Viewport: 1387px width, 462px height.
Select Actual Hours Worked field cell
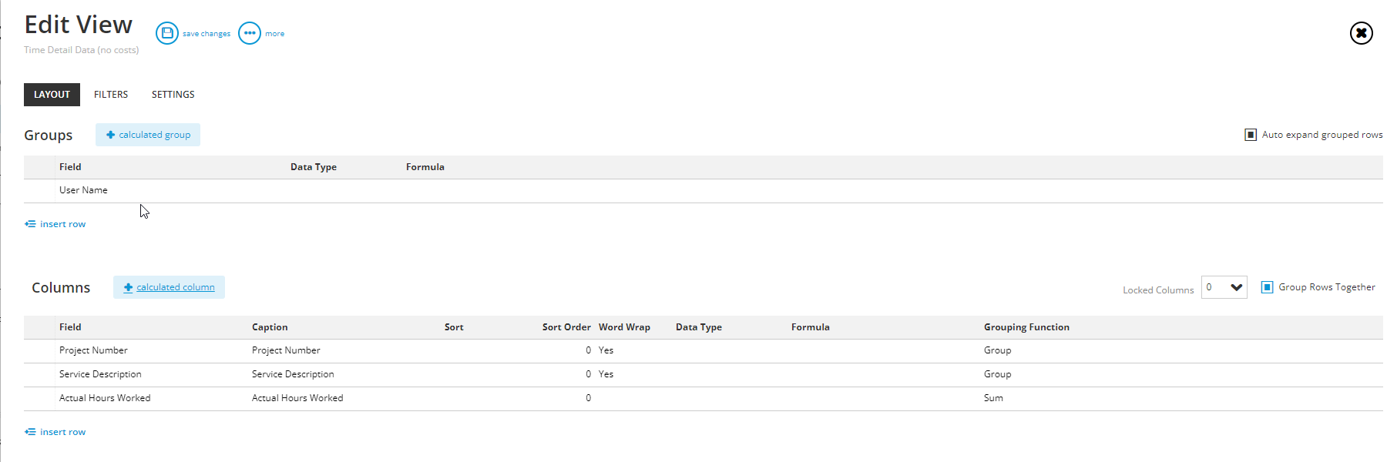(x=105, y=398)
